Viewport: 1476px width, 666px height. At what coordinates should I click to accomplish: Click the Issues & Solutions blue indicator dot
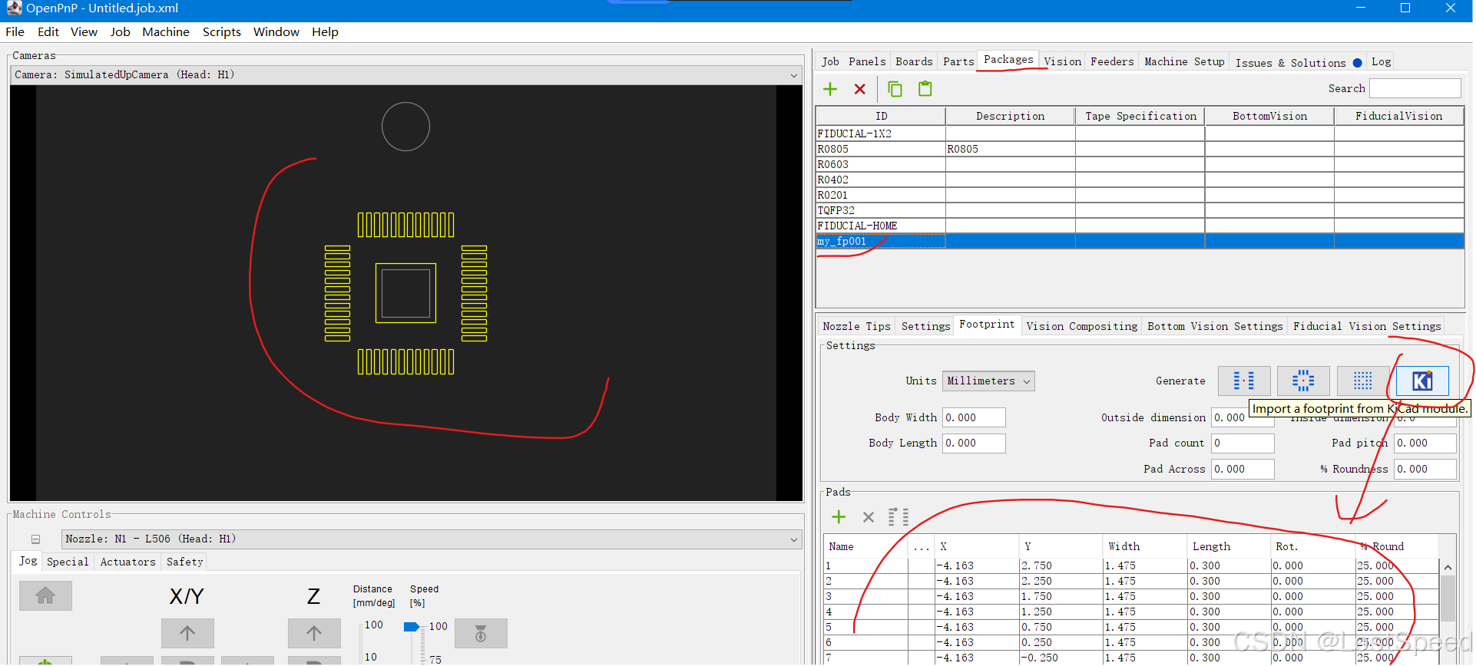(1358, 63)
